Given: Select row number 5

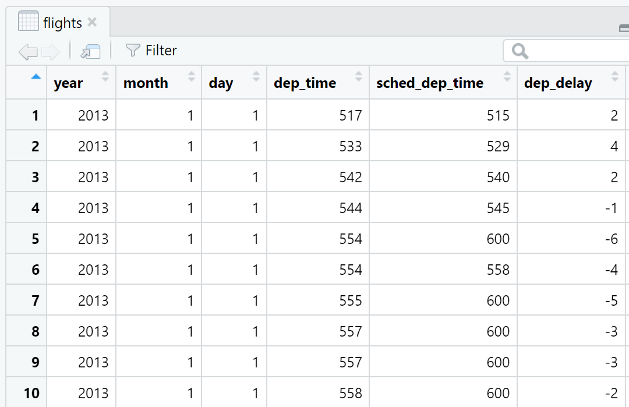Looking at the screenshot, I should point(35,239).
